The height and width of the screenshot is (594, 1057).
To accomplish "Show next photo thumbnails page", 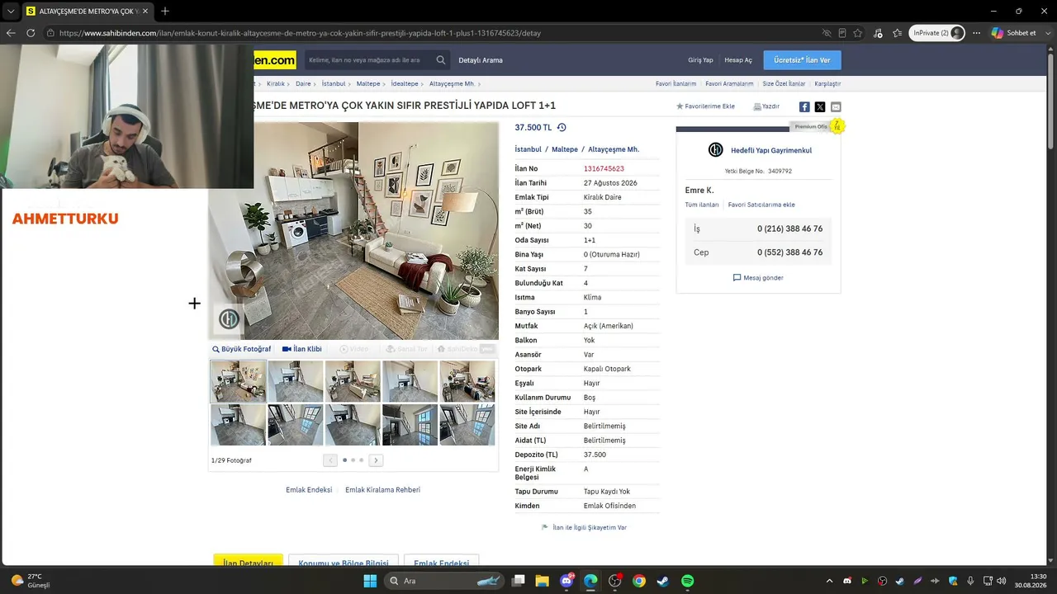I will coord(376,460).
